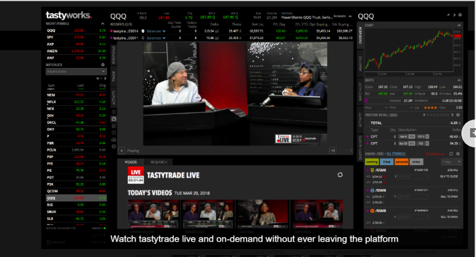Refresh the orders list icon

point(451,154)
